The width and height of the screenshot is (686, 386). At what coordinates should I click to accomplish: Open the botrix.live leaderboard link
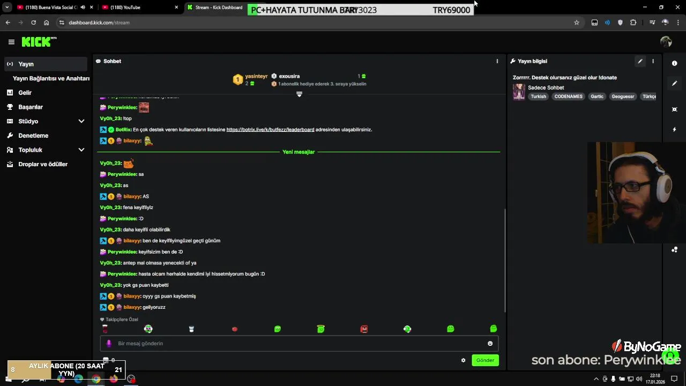[x=270, y=130]
